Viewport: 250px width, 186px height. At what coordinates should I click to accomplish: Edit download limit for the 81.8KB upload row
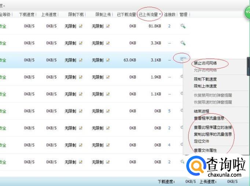click(x=81, y=26)
